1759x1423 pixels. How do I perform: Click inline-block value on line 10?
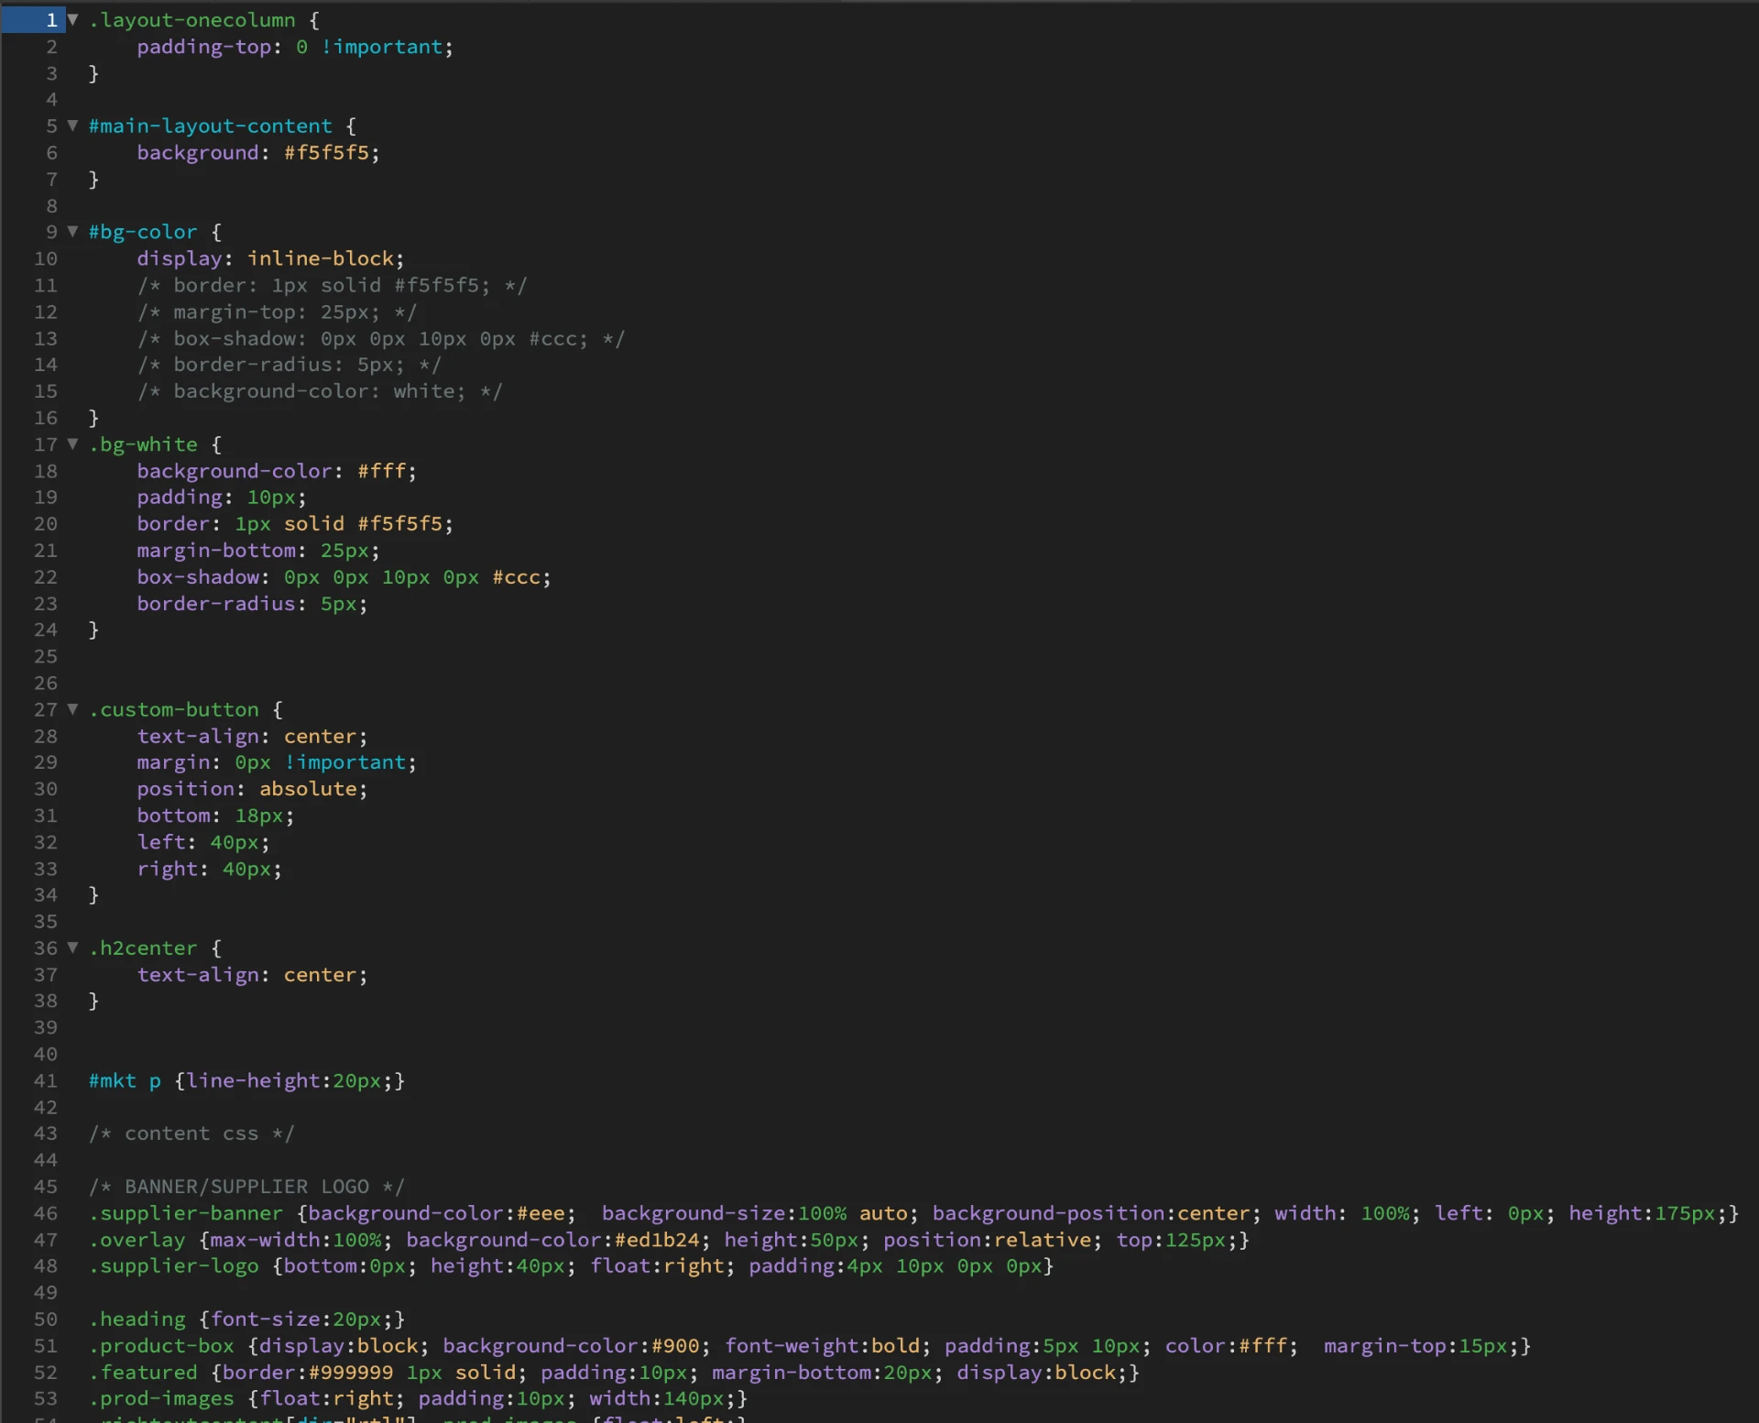[321, 258]
